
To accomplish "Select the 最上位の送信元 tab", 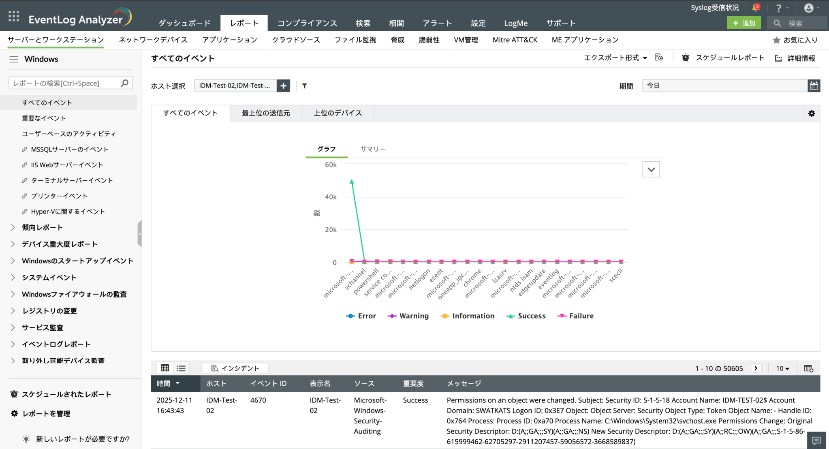I will [x=266, y=113].
